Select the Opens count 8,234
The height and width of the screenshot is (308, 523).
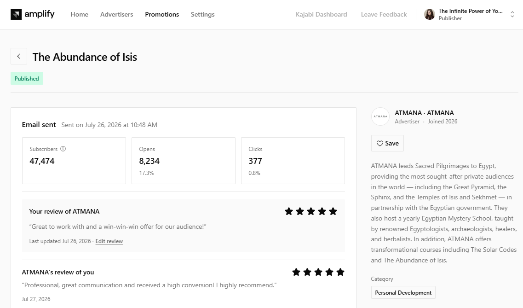tap(149, 161)
